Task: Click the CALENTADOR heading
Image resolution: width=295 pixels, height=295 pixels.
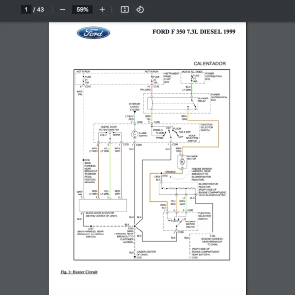Action: [209, 63]
